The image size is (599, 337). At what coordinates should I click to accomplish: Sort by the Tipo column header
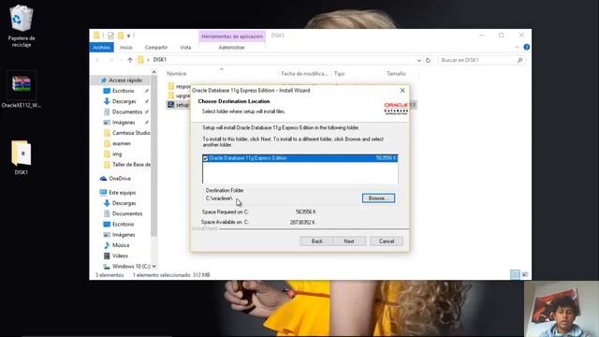pos(339,73)
